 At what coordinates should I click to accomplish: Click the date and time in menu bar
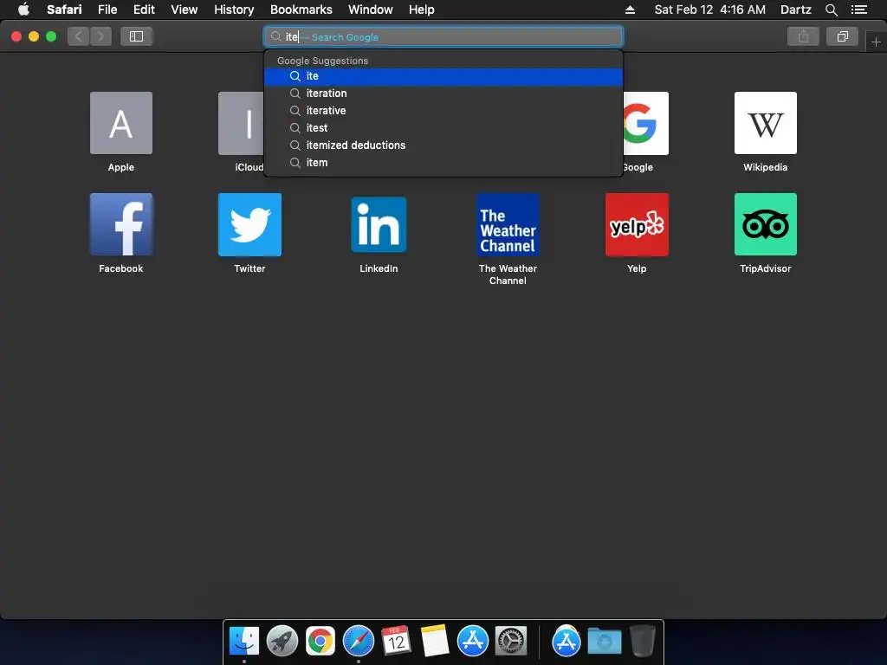click(x=710, y=10)
